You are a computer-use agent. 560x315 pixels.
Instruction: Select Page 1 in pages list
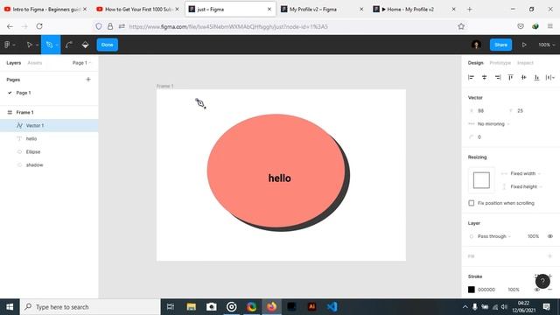24,93
